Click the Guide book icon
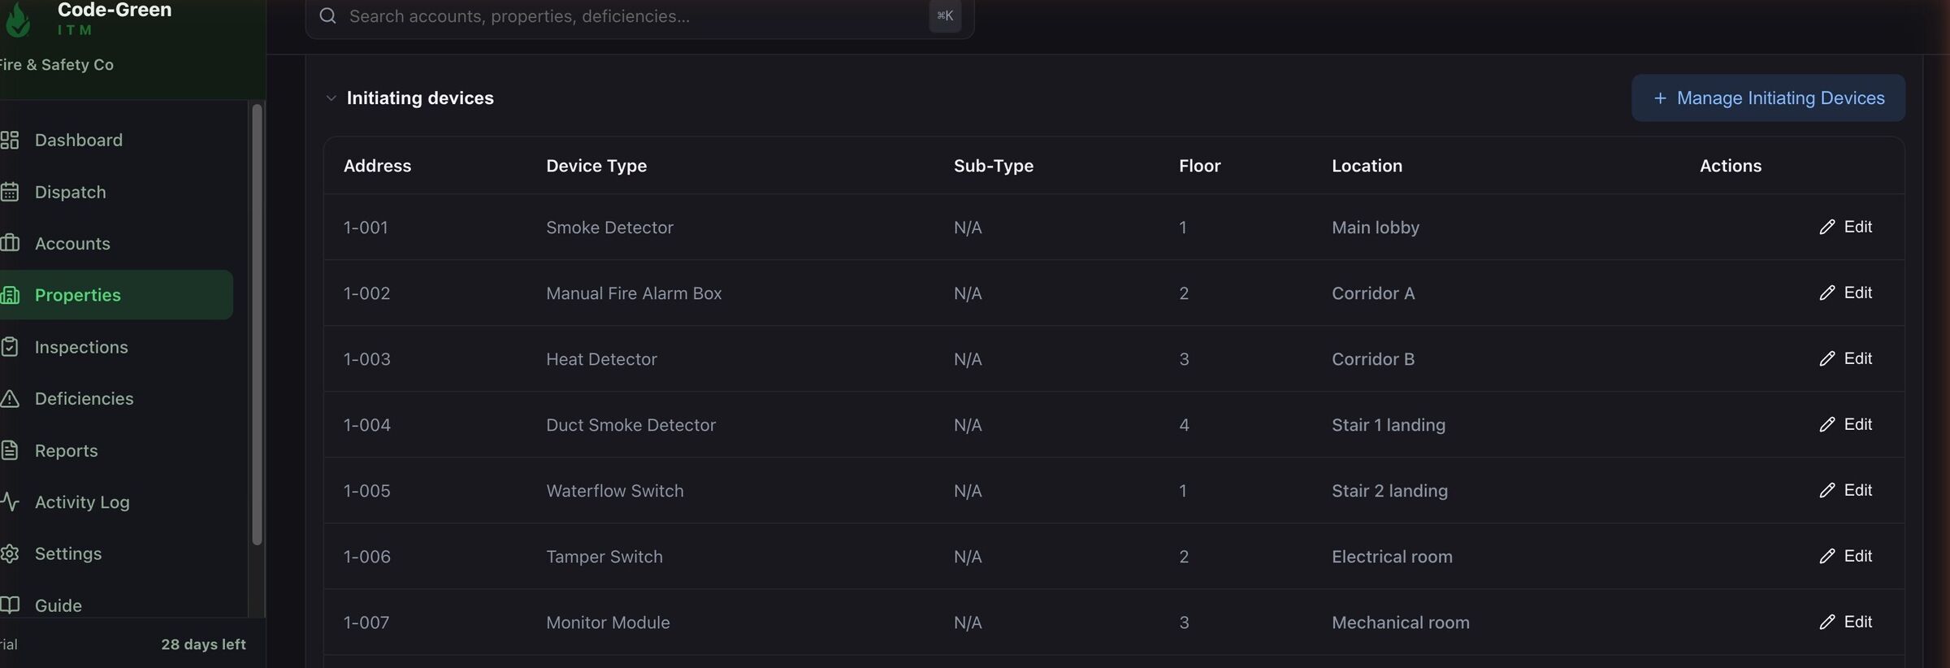The width and height of the screenshot is (1950, 668). coord(10,605)
